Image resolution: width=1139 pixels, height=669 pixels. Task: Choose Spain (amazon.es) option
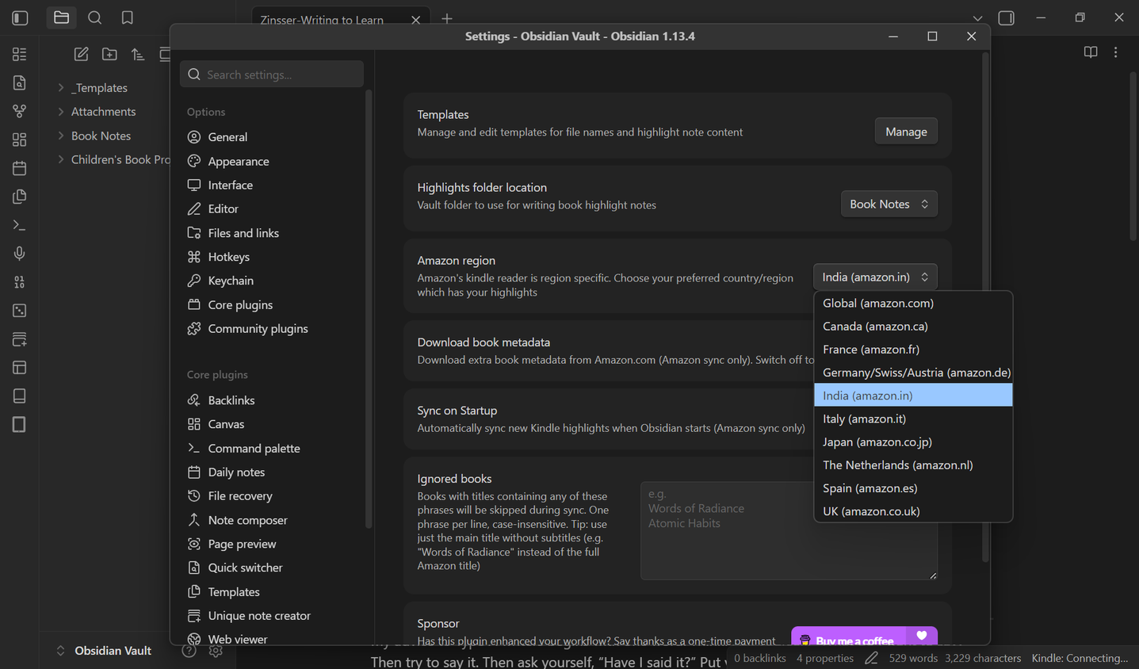pos(913,487)
